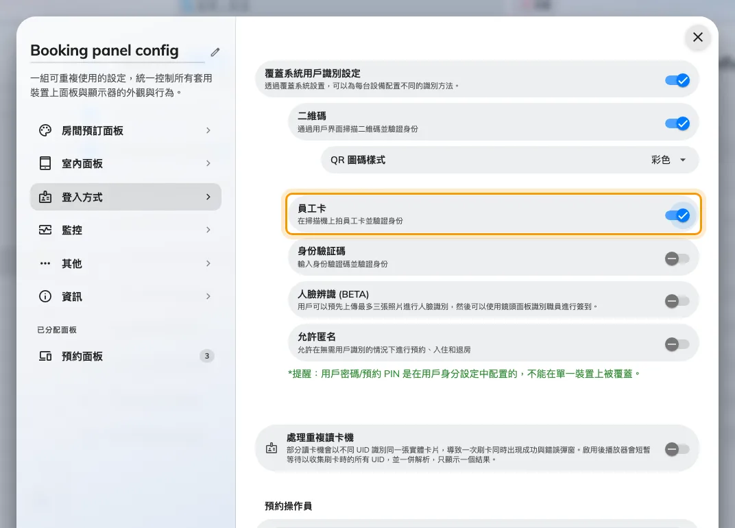The image size is (735, 528).
Task: Click the 允許匿名 label
Action: (317, 337)
